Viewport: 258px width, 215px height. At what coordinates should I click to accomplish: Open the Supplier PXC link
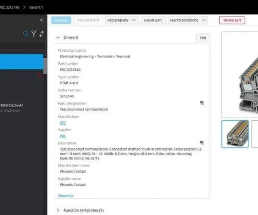pyautogui.click(x=63, y=136)
